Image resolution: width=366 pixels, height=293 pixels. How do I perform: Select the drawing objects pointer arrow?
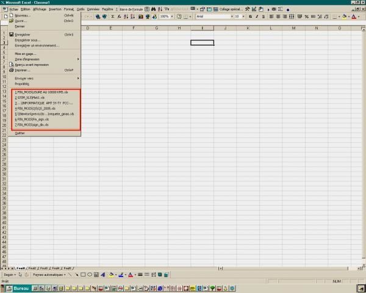(20, 275)
